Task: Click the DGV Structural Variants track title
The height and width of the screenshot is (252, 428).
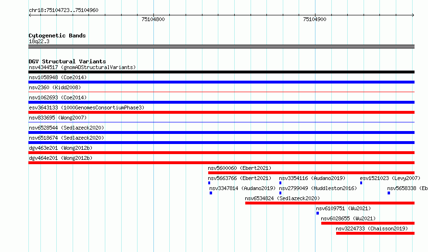Action: pos(67,61)
